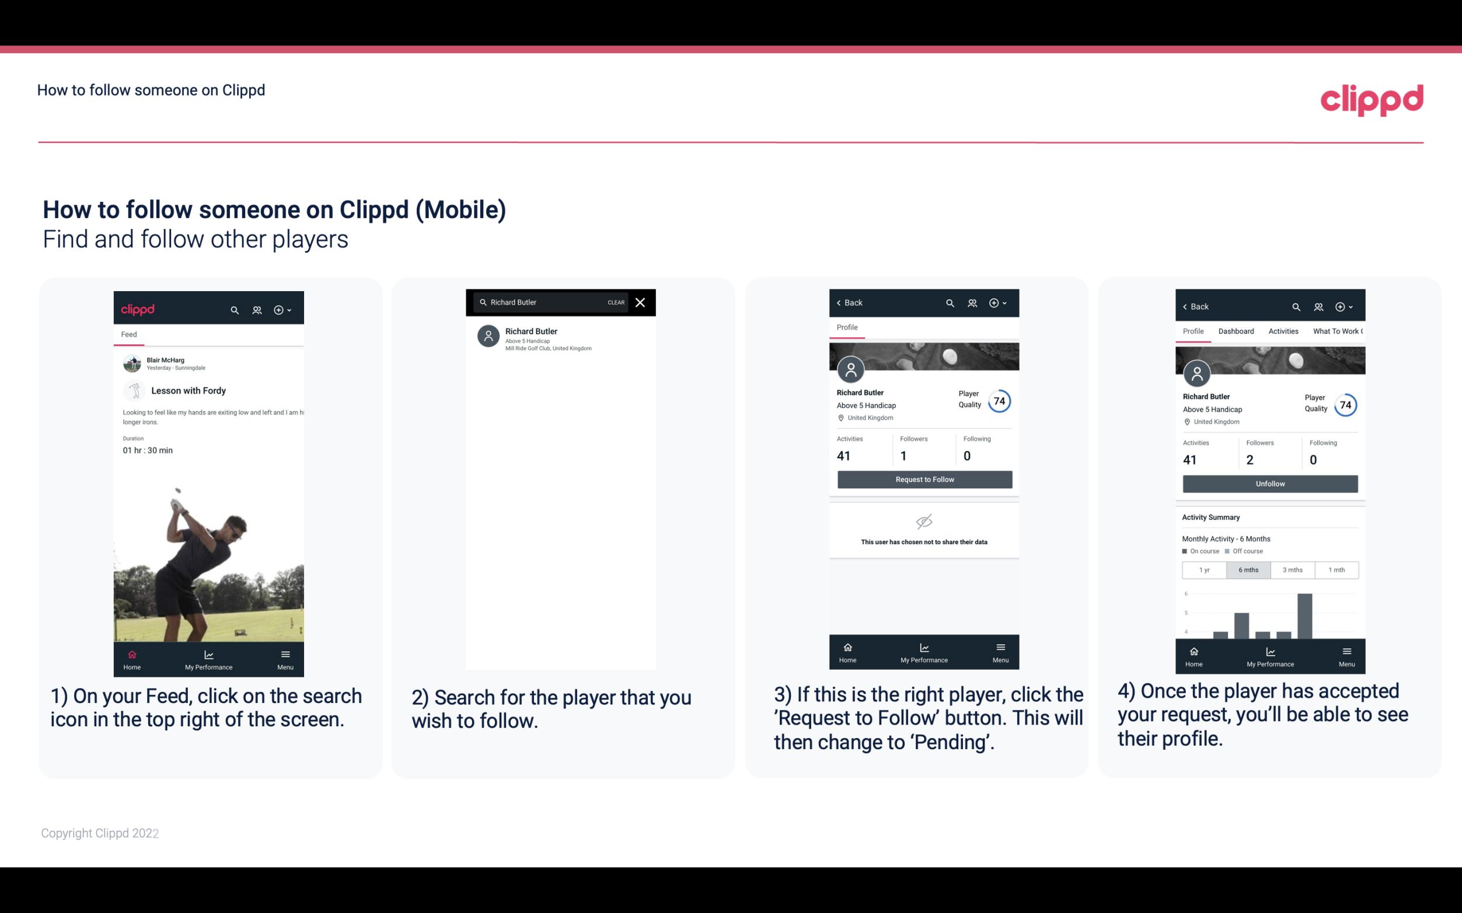Click the search icon on Feed screen
The height and width of the screenshot is (913, 1462).
click(233, 308)
